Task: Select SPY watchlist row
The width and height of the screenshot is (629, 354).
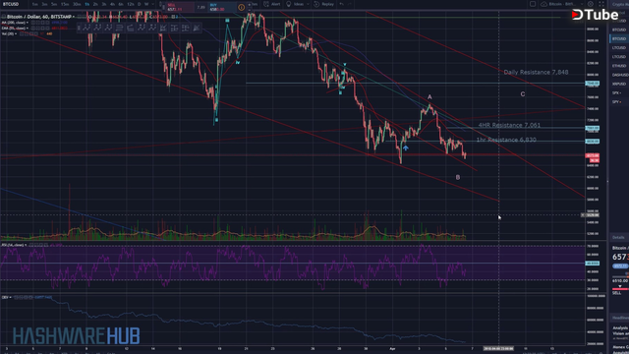Action: 619,102
